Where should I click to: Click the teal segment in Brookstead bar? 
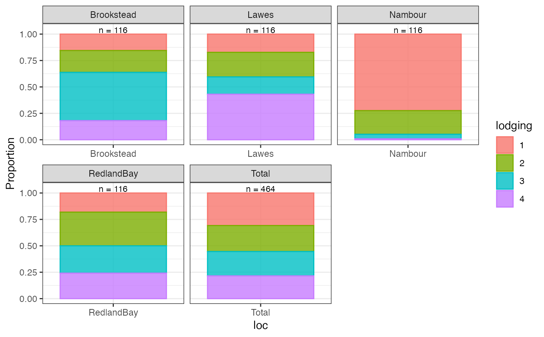113,97
